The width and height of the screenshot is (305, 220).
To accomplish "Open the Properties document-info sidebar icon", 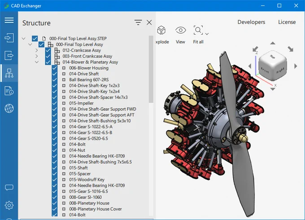I will tap(9, 91).
